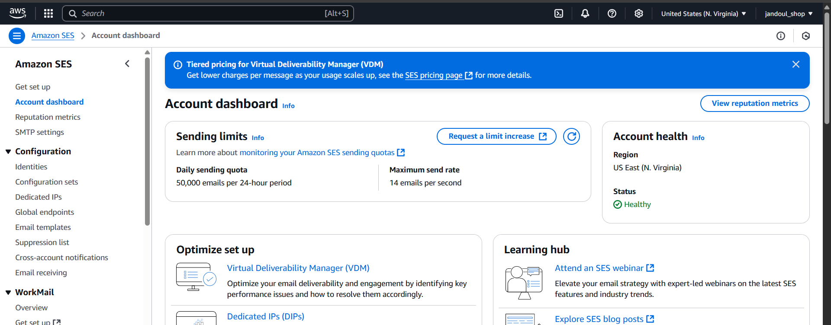Open SMTP settings
This screenshot has height=325, width=831.
[39, 132]
